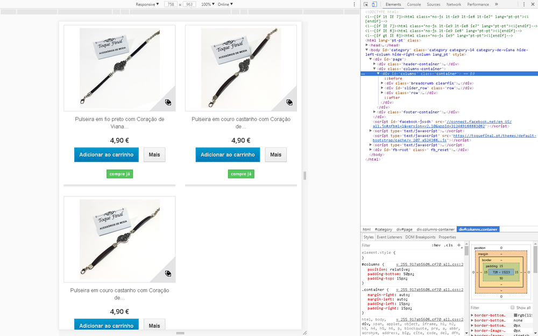Viewport: 538px width, 336px height.
Task: Open product link Pulseira em fio preto
Action: [119, 123]
